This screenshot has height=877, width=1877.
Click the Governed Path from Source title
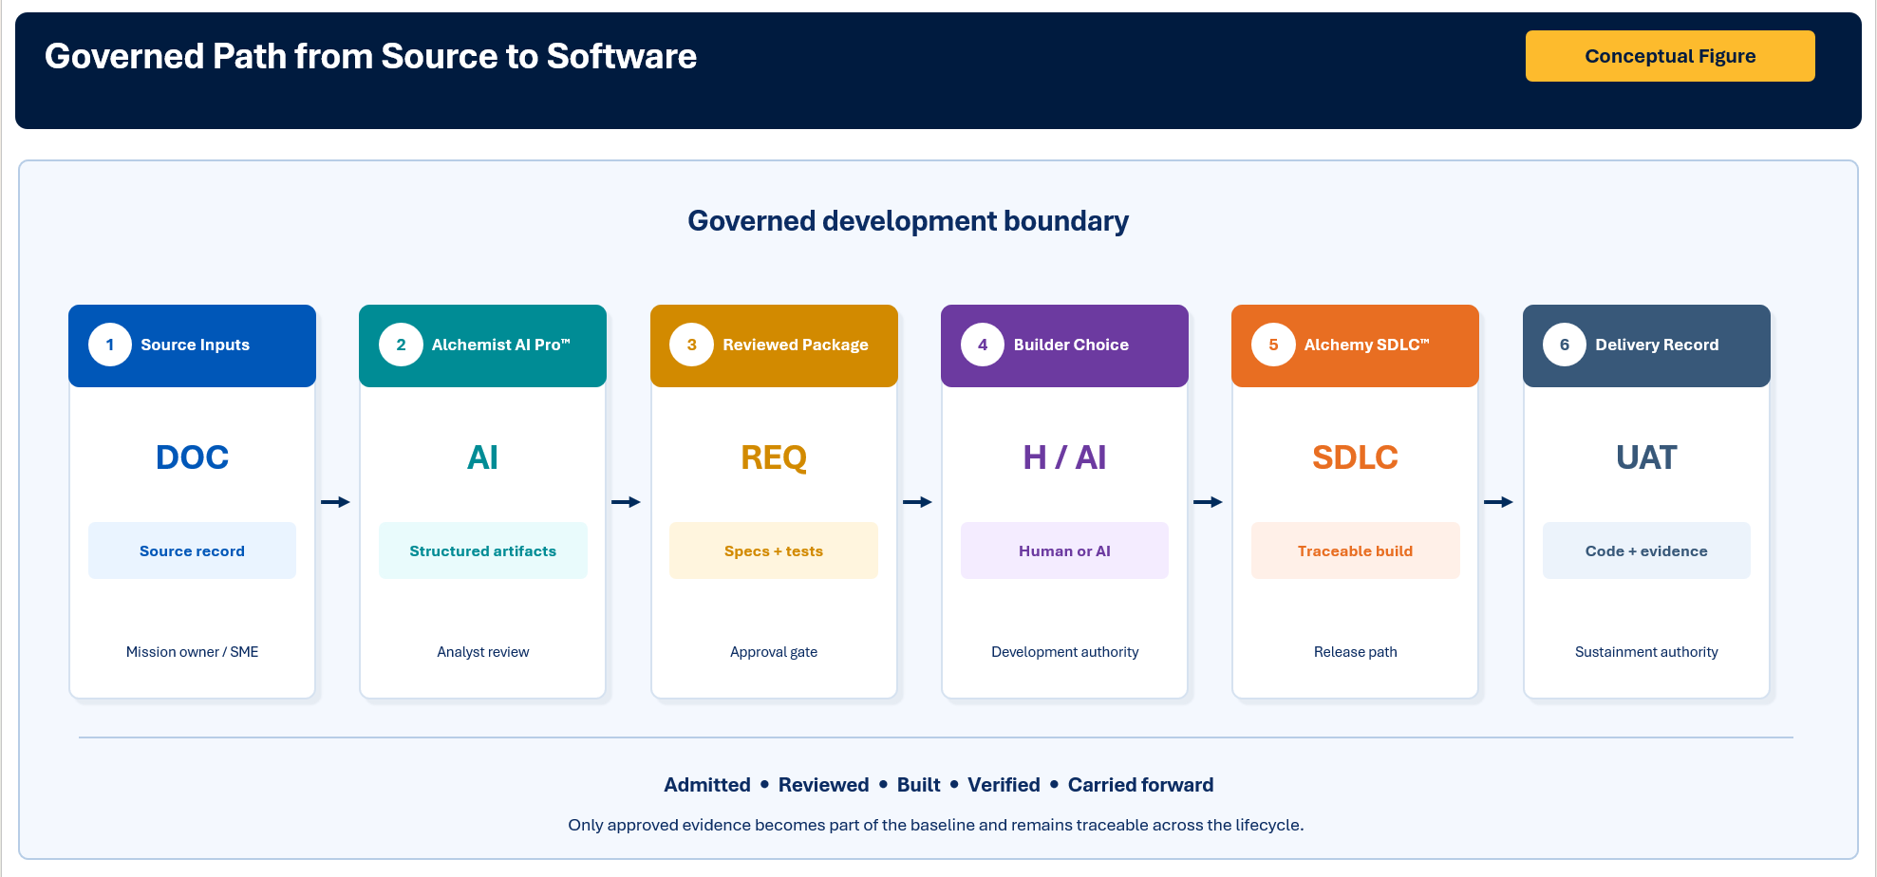370,57
